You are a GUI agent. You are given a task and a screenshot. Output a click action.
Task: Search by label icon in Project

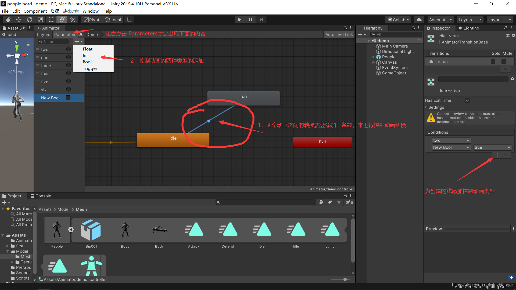tap(330, 202)
